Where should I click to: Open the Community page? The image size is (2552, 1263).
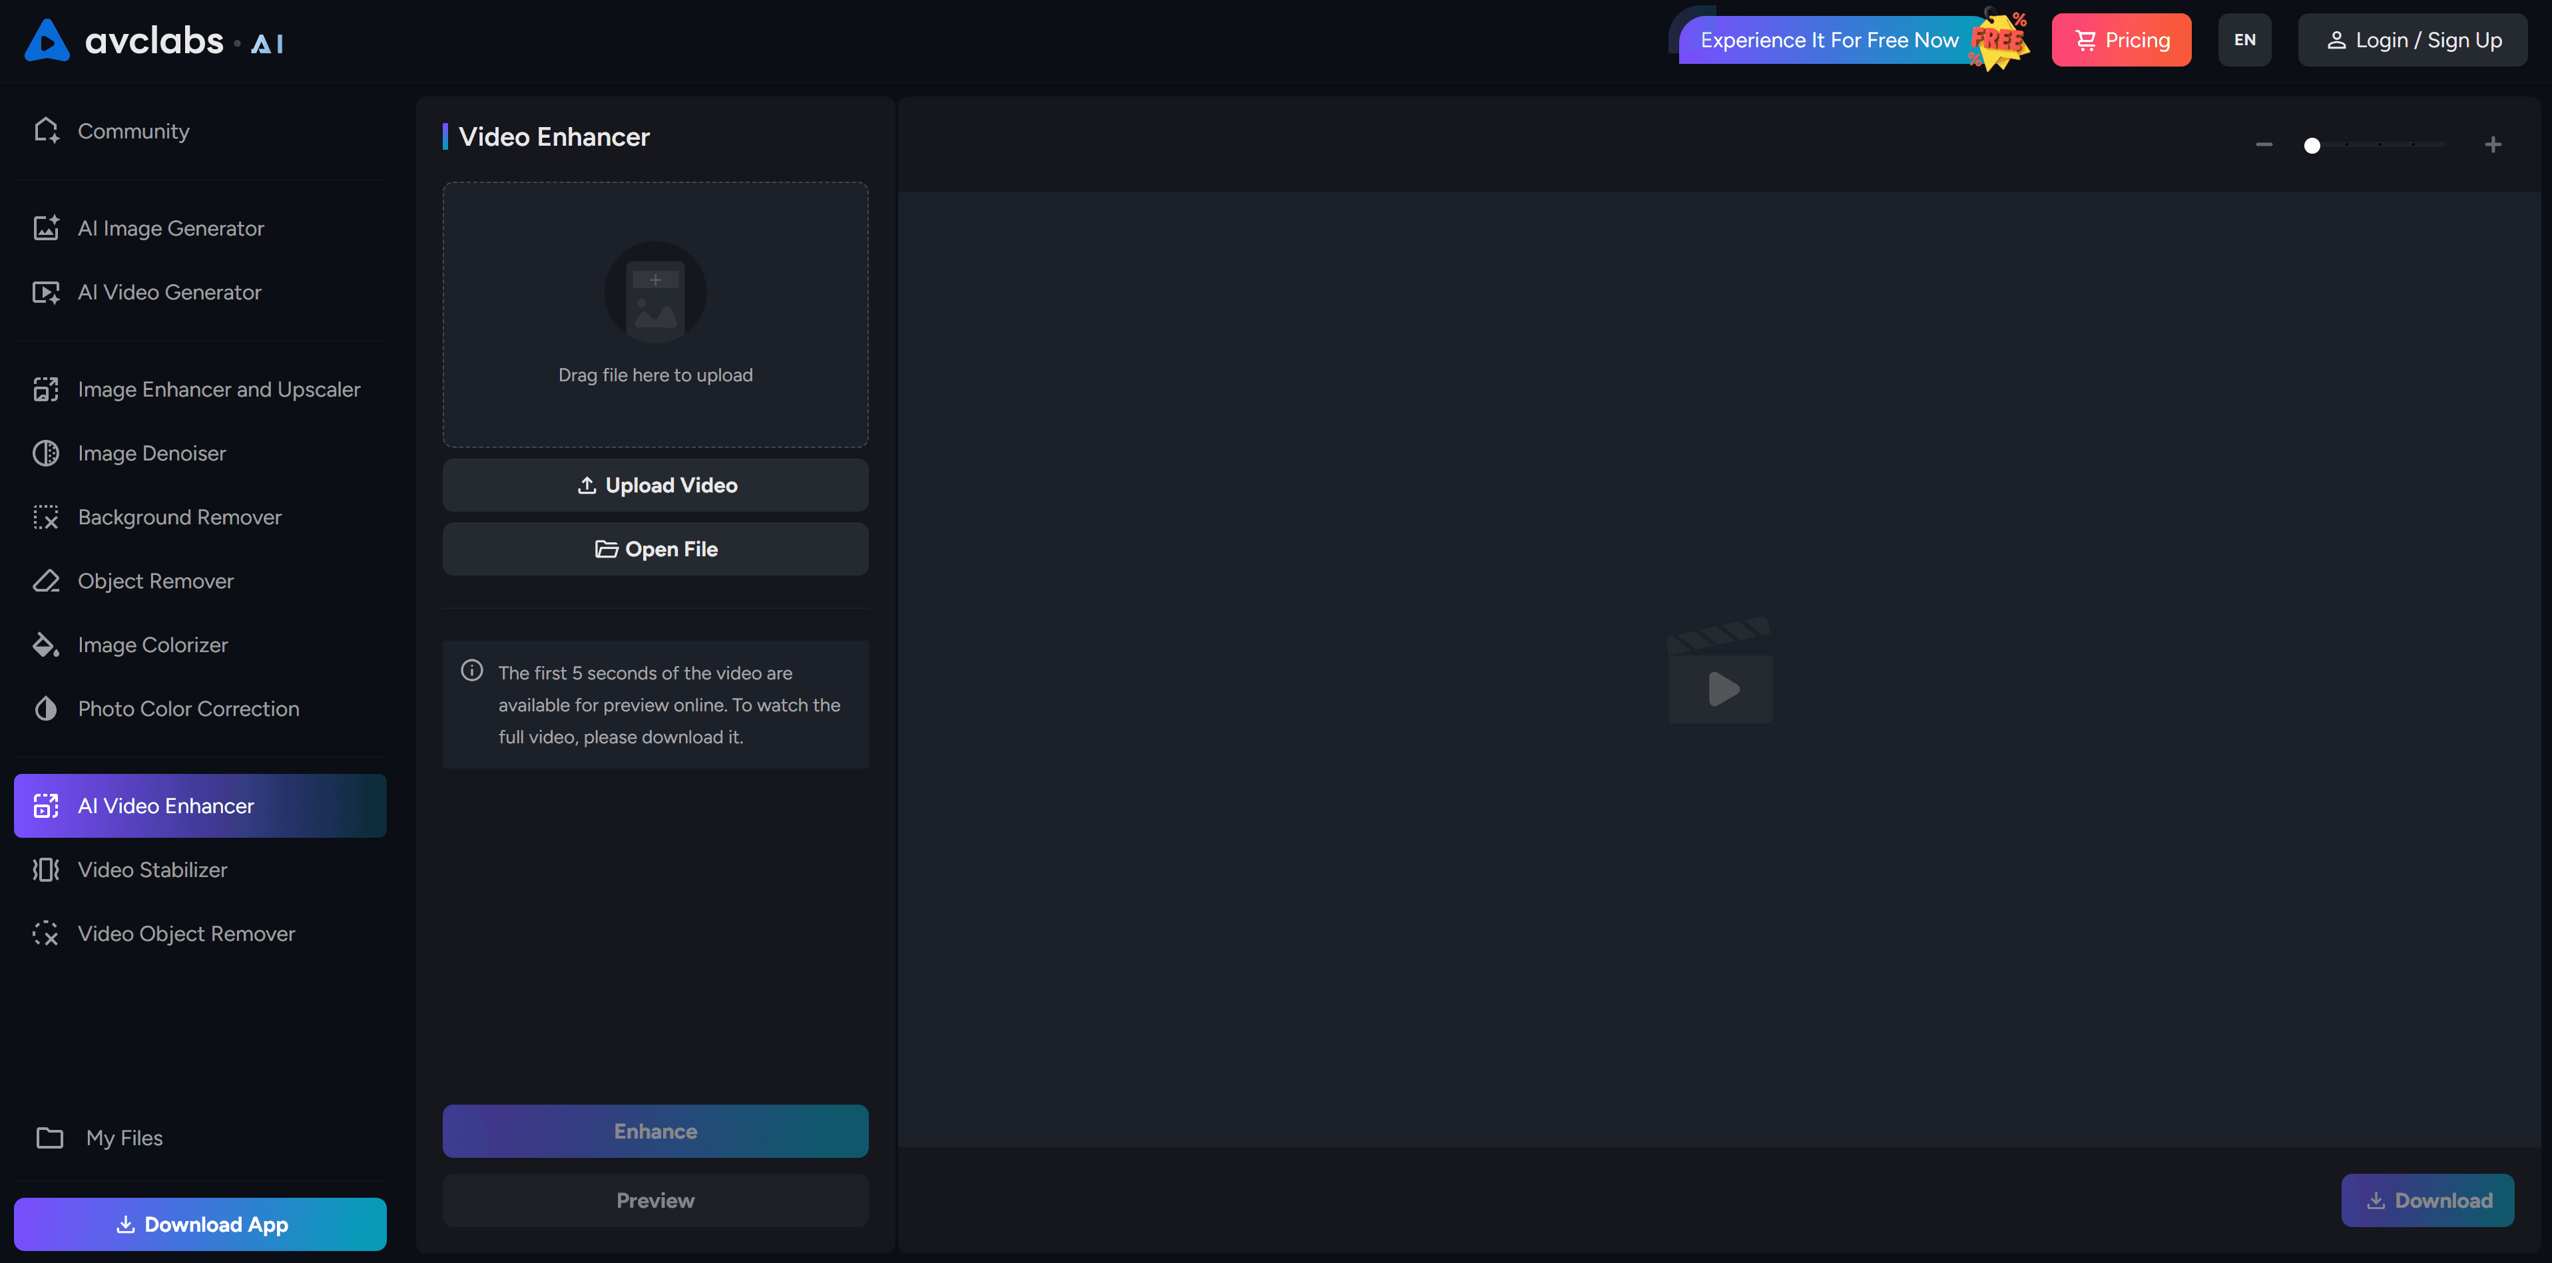click(200, 130)
